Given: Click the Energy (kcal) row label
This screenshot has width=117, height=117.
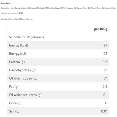Looking at the screenshot, I should click(19, 45).
